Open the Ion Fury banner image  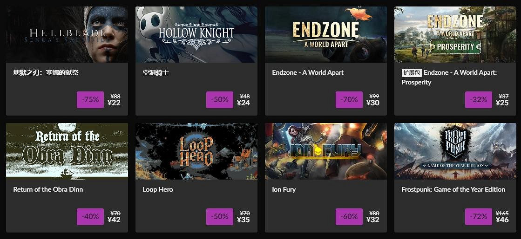325,150
